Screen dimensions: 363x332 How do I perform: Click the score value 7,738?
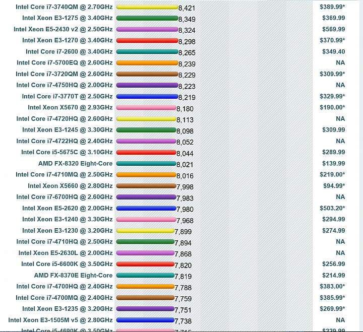click(183, 321)
